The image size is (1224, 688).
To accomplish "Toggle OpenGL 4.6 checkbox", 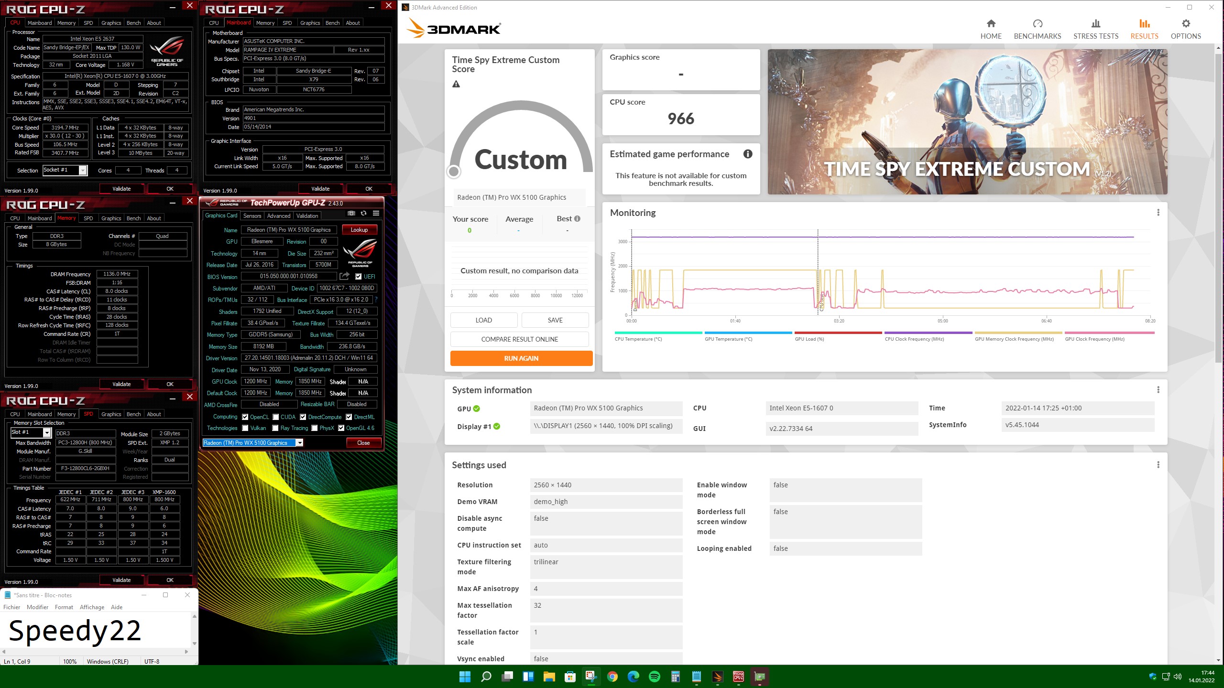I will pos(341,428).
